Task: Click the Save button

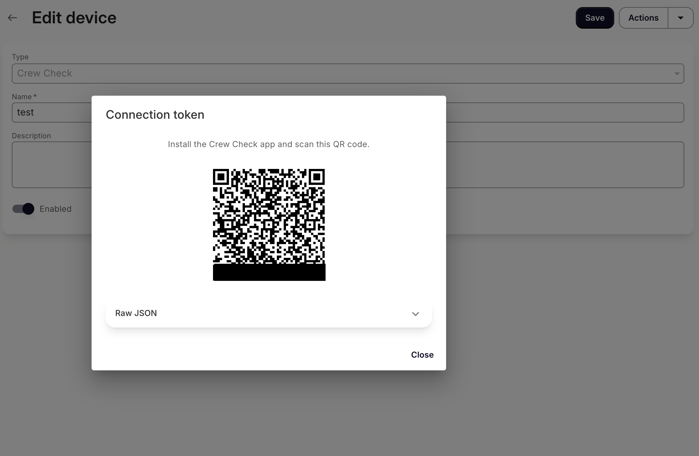Action: point(595,18)
